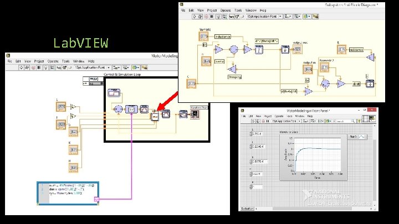Open font dropdown in Motor Modeling block diagram
The height and width of the screenshot is (224, 399).
(x=93, y=67)
